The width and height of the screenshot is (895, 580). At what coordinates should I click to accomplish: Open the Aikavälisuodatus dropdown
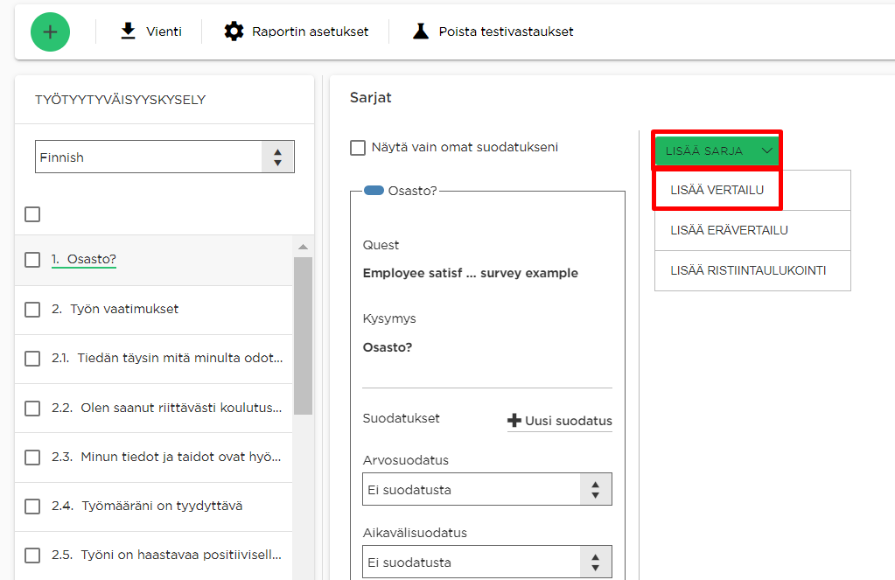(487, 562)
